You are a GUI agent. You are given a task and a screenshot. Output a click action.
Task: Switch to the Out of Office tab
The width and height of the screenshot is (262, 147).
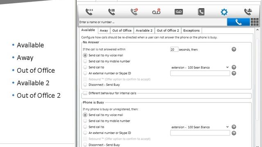click(x=122, y=31)
